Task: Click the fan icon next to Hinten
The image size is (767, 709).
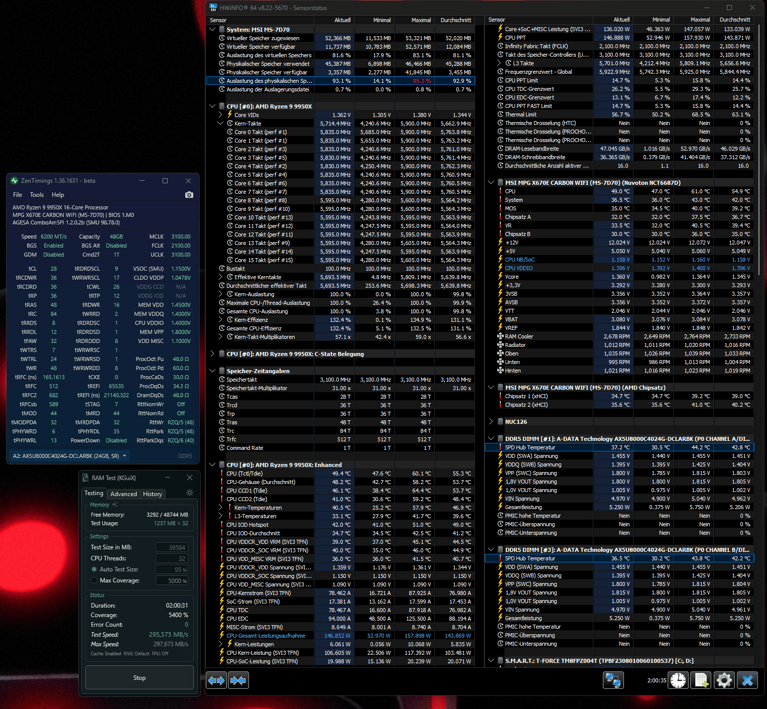Action: pyautogui.click(x=500, y=371)
